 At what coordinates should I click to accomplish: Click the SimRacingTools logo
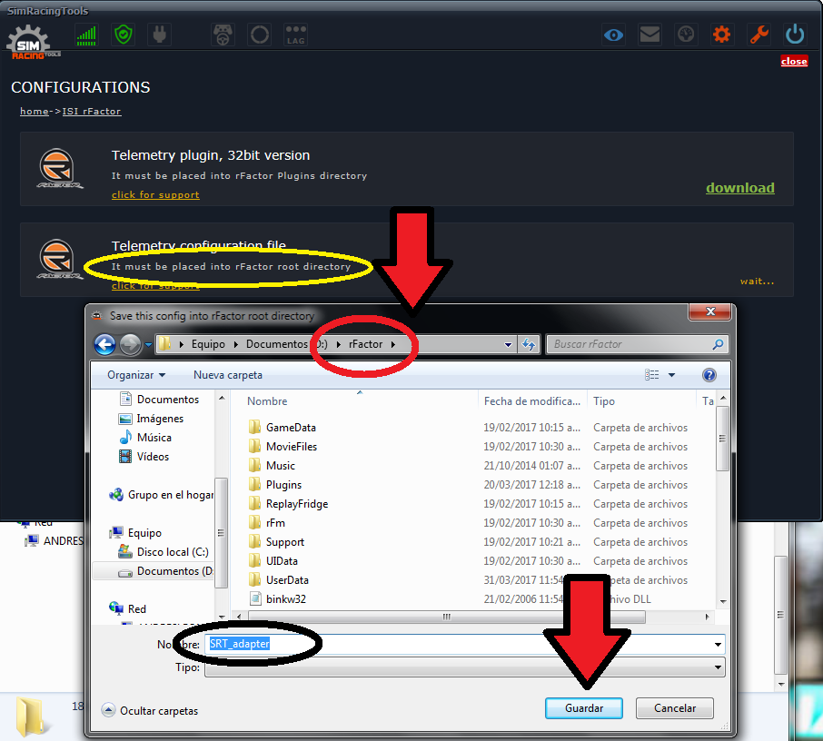[32, 43]
